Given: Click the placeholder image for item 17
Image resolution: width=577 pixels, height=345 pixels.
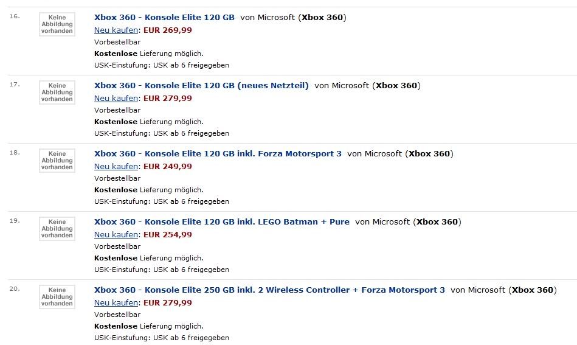Looking at the screenshot, I should coord(57,92).
